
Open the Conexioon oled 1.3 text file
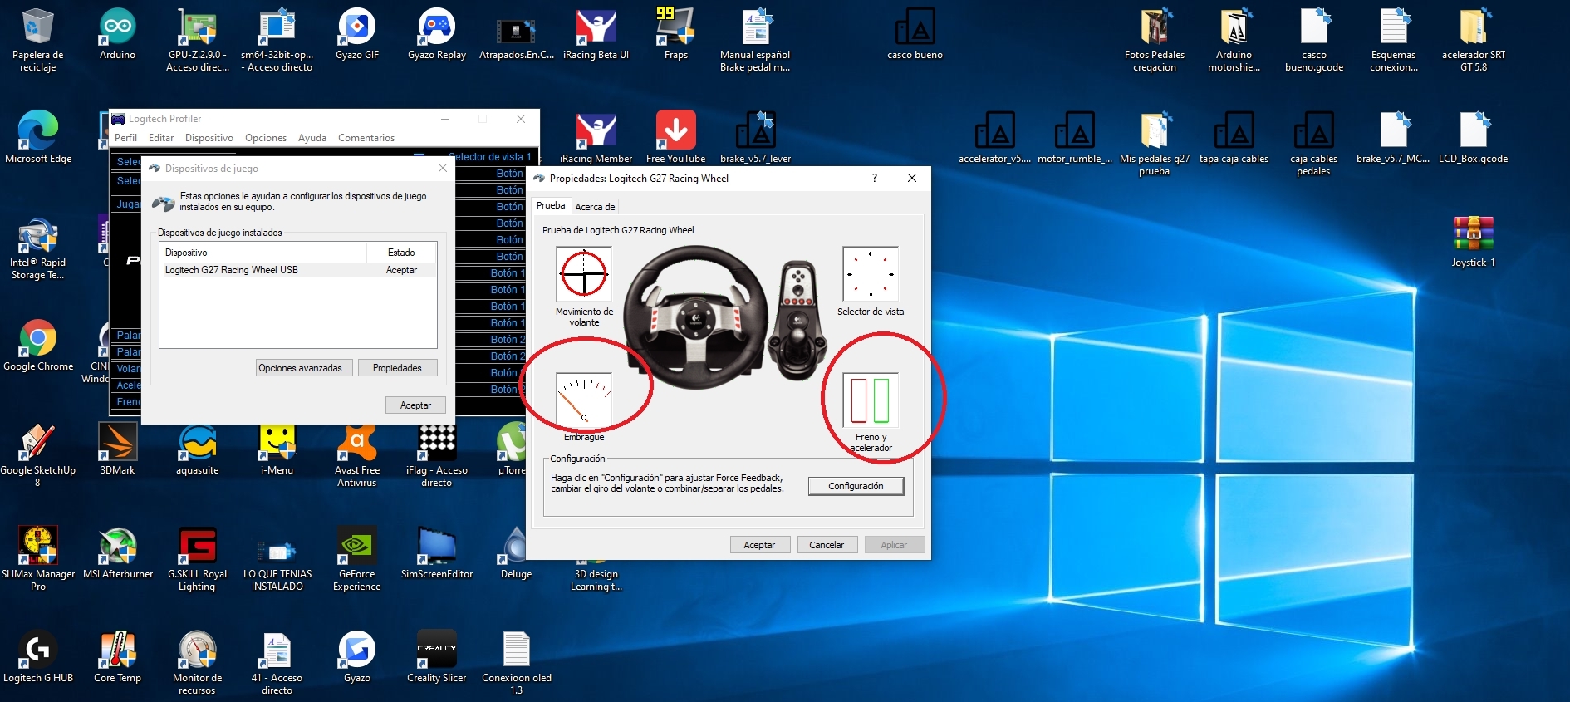517,650
